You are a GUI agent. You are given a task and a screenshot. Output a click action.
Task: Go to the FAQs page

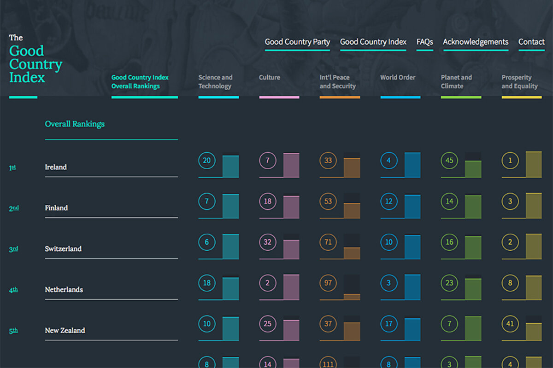[x=425, y=42]
